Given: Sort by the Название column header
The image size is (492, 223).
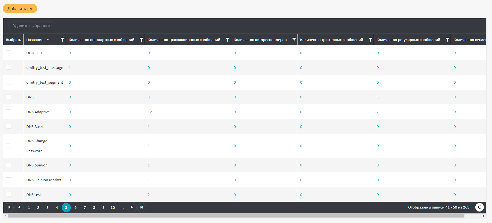Looking at the screenshot, I should (35, 40).
